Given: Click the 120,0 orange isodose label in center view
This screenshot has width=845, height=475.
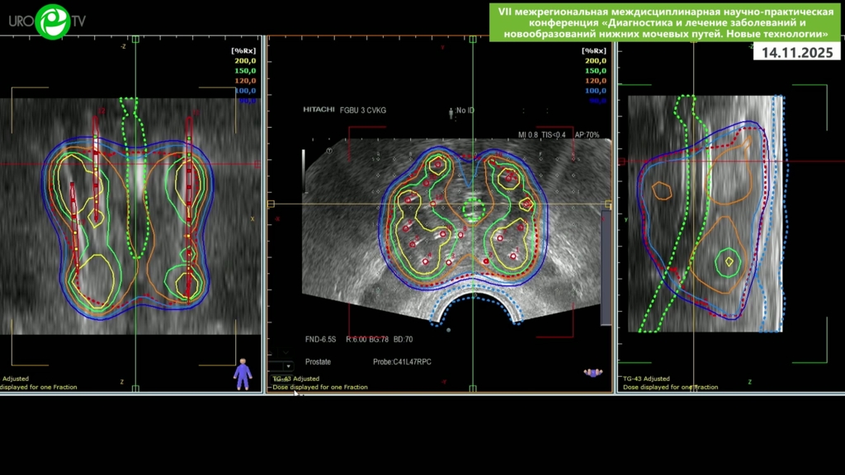Looking at the screenshot, I should [x=595, y=81].
